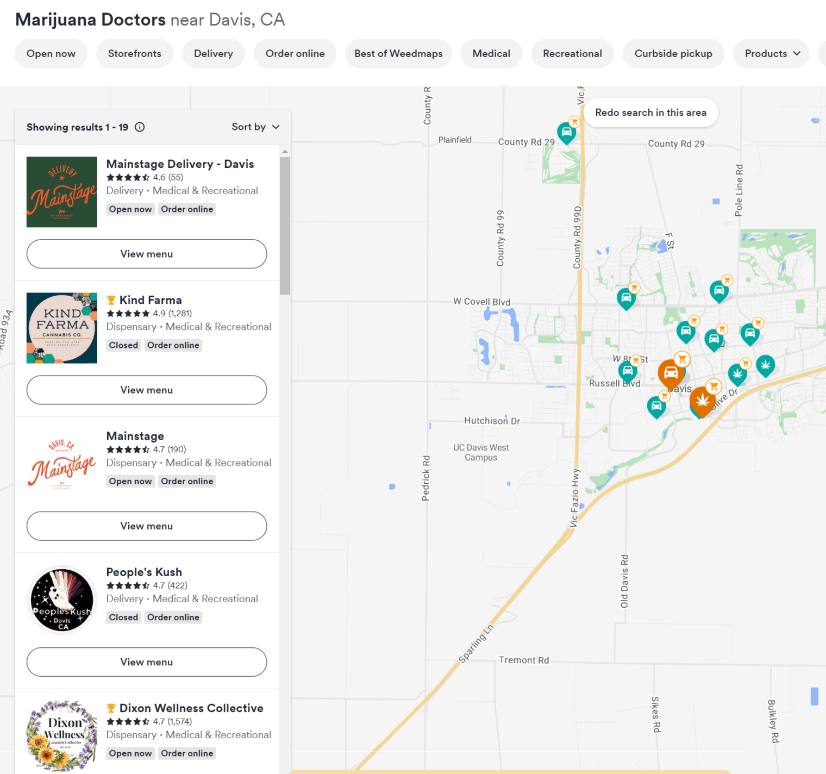826x774 pixels.
Task: View menu for Mainstage Delivery - Davis
Action: [x=147, y=254]
